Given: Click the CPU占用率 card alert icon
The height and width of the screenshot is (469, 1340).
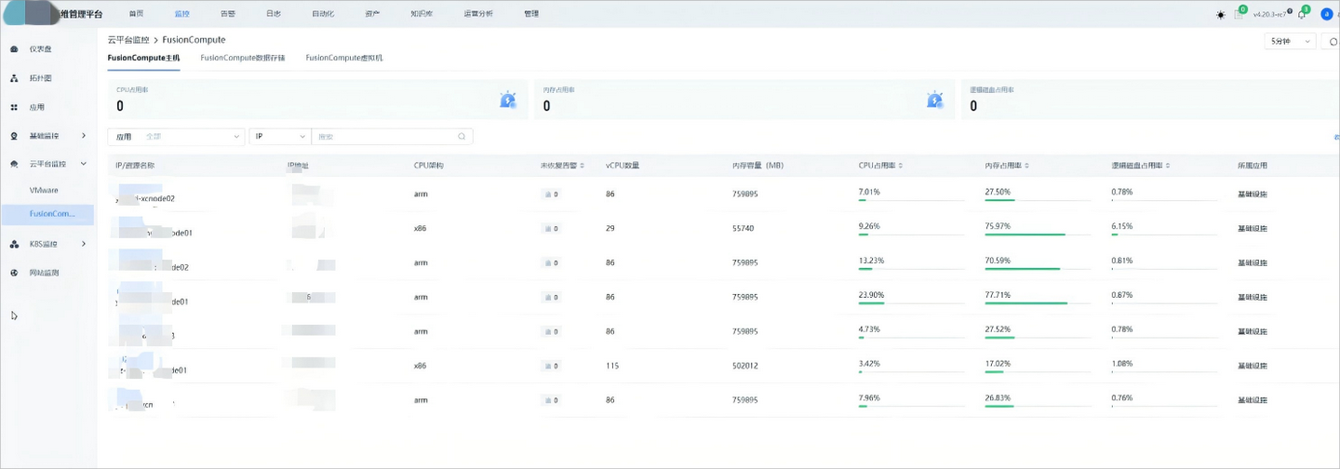Looking at the screenshot, I should (508, 100).
